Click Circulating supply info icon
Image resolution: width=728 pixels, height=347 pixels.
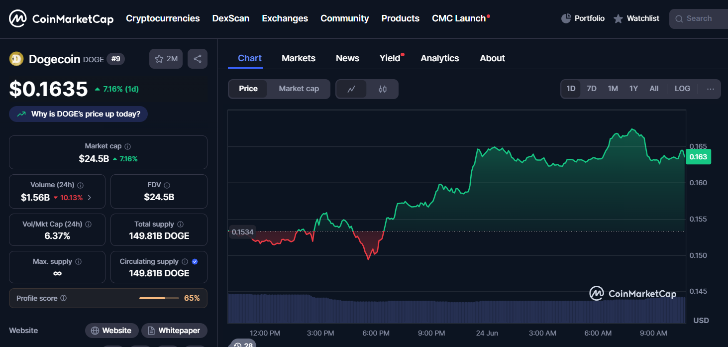tap(185, 262)
